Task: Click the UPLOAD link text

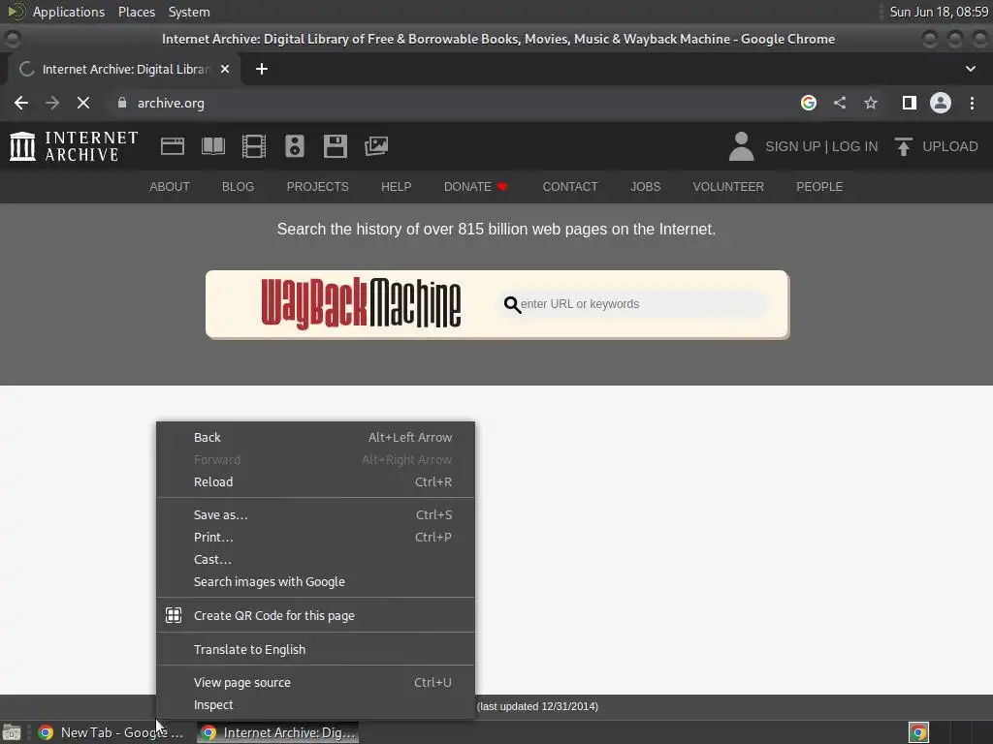Action: [950, 146]
